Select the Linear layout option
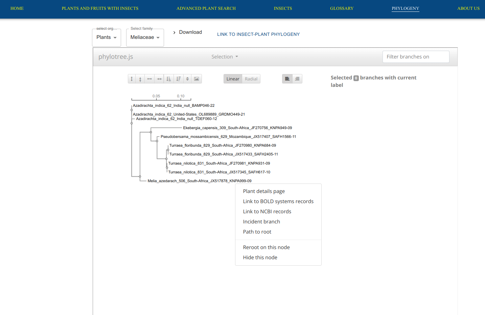Viewport: 485px width, 315px height. pos(233,79)
